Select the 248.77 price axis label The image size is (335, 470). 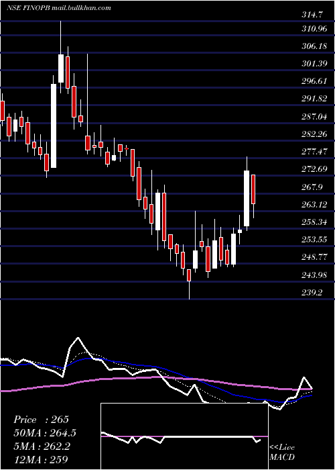tap(315, 257)
